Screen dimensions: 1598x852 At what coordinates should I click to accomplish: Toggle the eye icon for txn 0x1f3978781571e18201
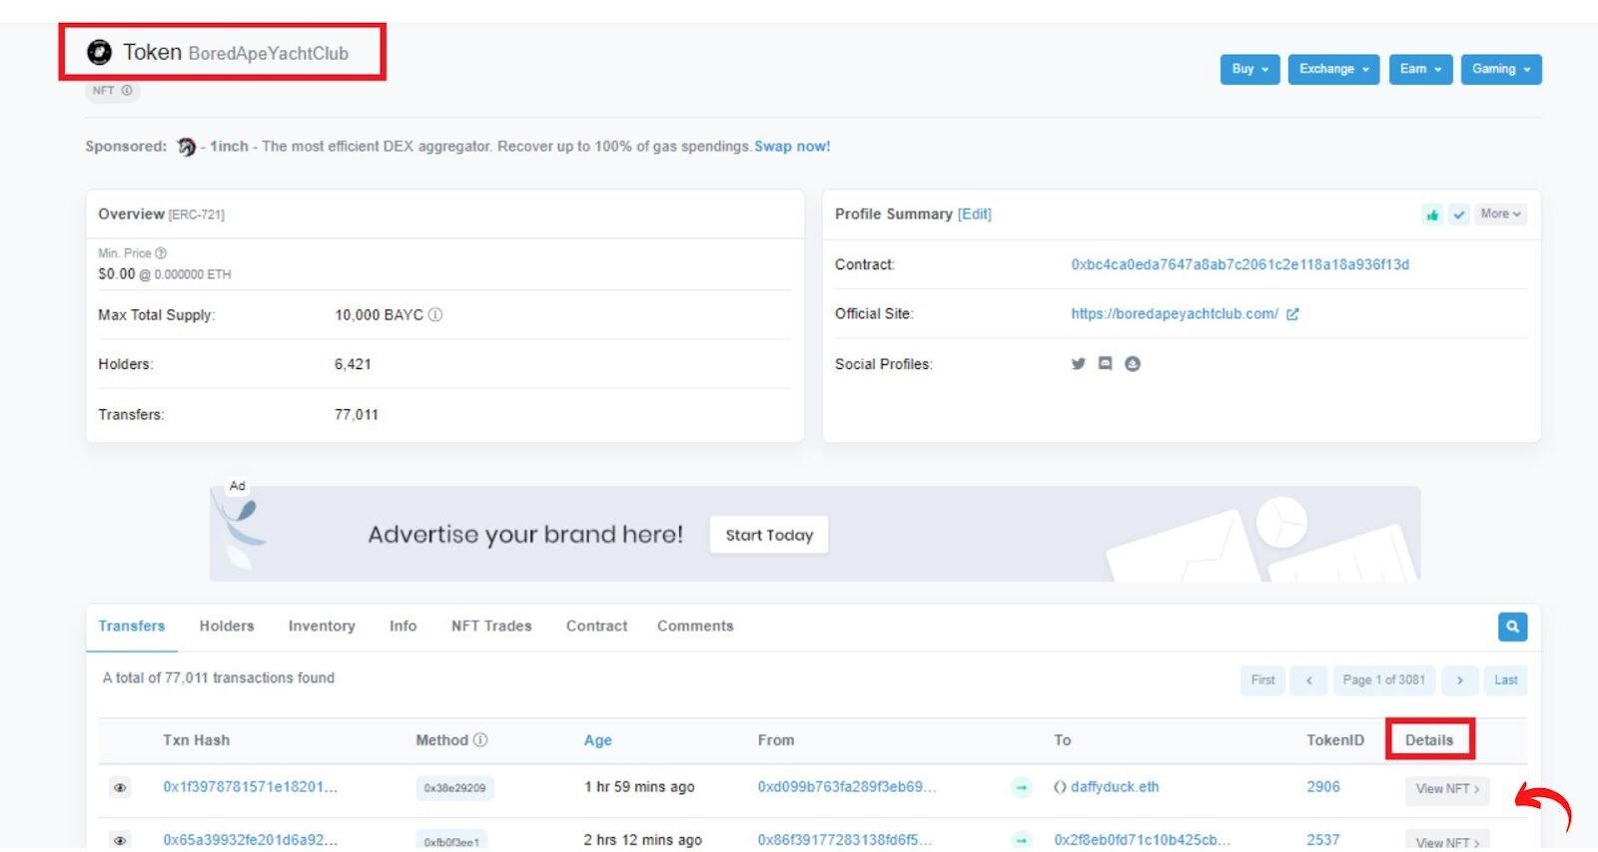pyautogui.click(x=120, y=788)
